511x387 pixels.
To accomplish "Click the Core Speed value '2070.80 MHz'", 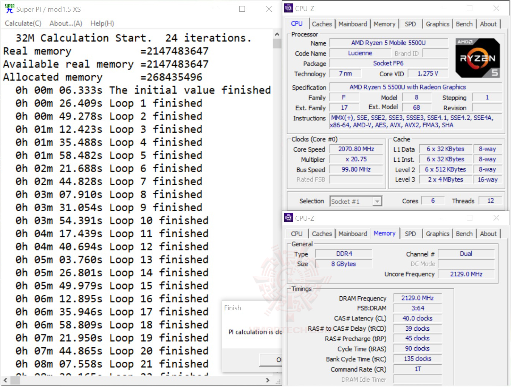I will (x=356, y=149).
